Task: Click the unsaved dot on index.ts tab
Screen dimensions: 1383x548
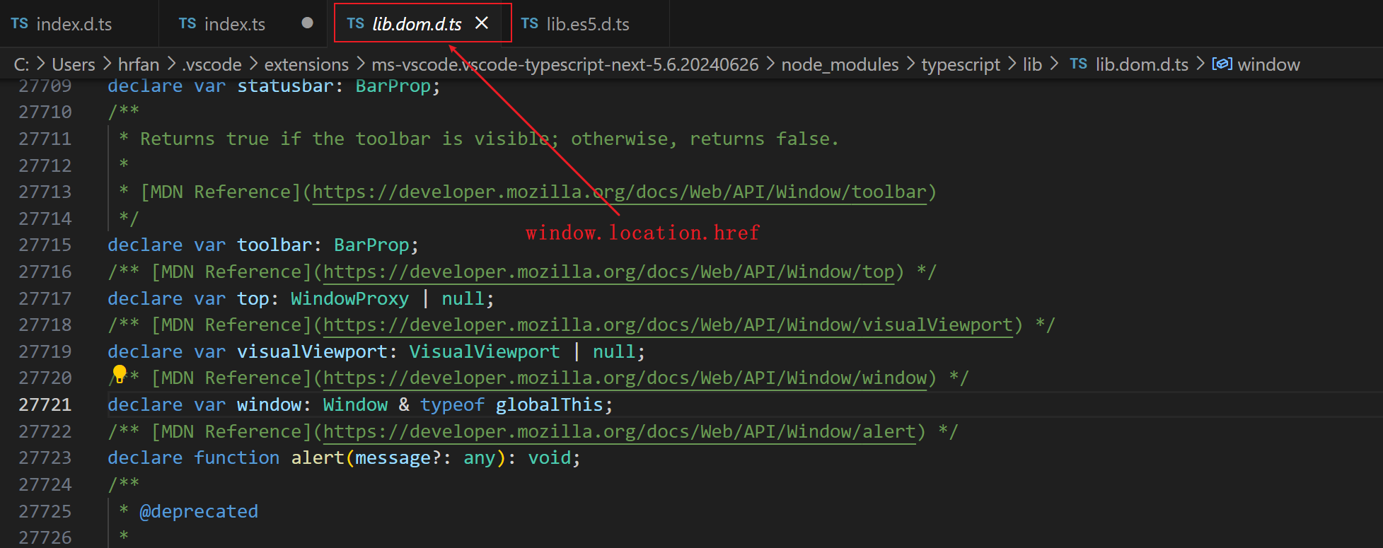Action: [x=307, y=23]
